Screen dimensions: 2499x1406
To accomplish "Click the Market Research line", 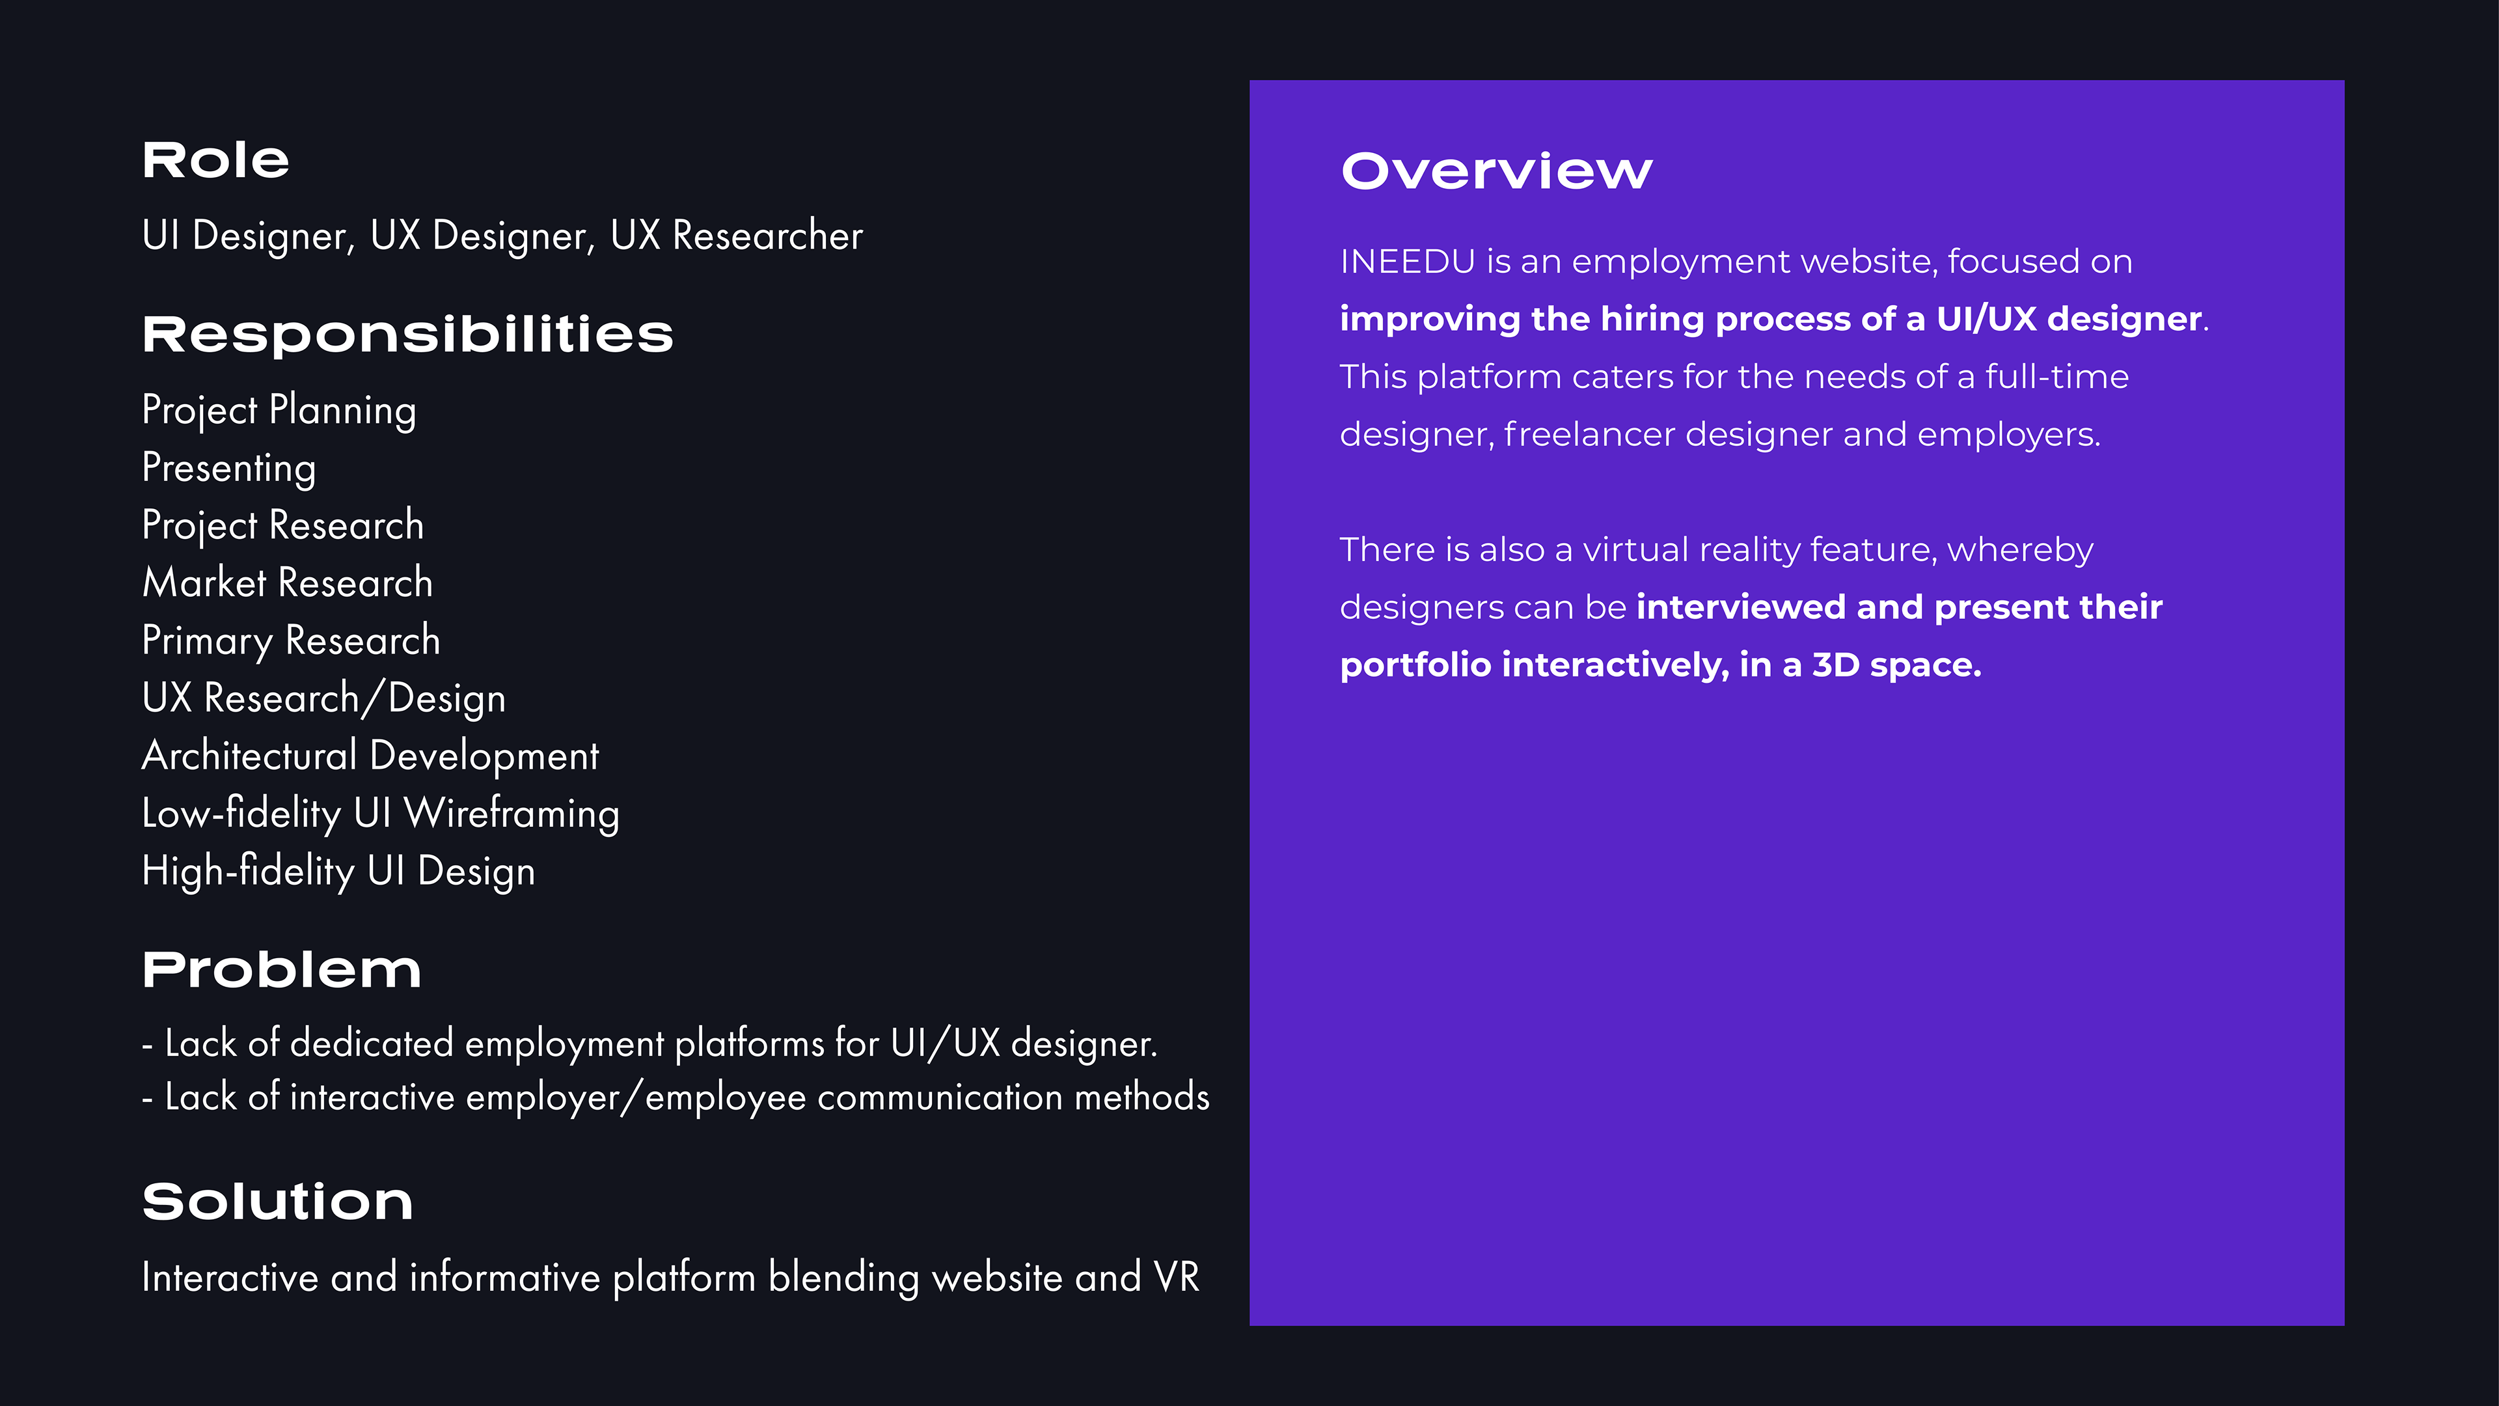I will 287,582.
